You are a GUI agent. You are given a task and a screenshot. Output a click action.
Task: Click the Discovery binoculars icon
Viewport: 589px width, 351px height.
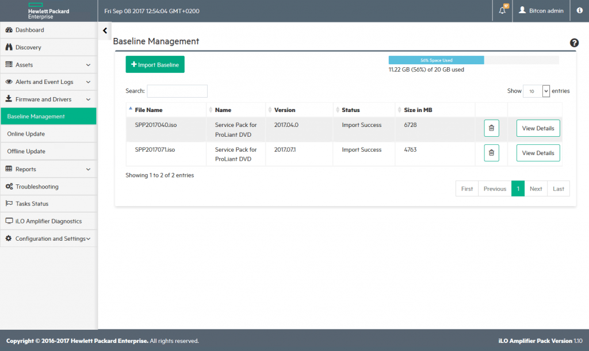click(x=9, y=47)
